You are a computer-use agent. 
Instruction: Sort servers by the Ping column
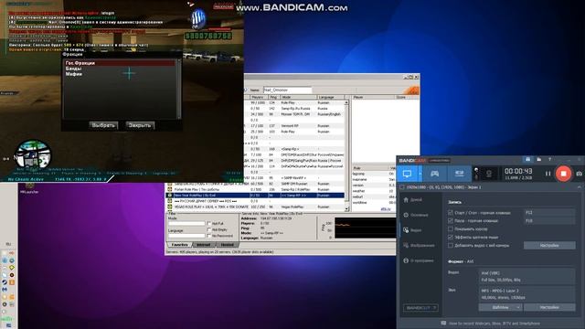coord(274,97)
